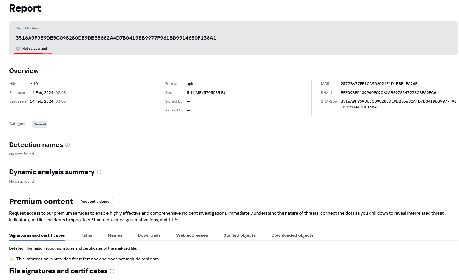The height and width of the screenshot is (280, 459).
Task: Click the Request a demo button
Action: click(95, 202)
